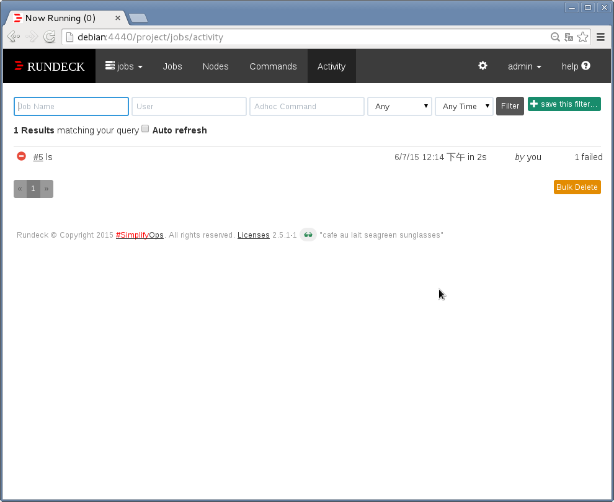Open the Any status dropdown
The image size is (614, 502).
point(399,106)
